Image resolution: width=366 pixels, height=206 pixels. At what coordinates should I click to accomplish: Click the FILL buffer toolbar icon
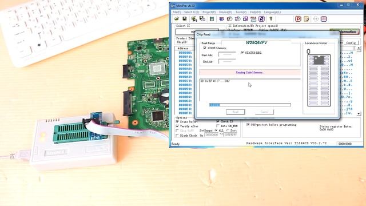253,19
